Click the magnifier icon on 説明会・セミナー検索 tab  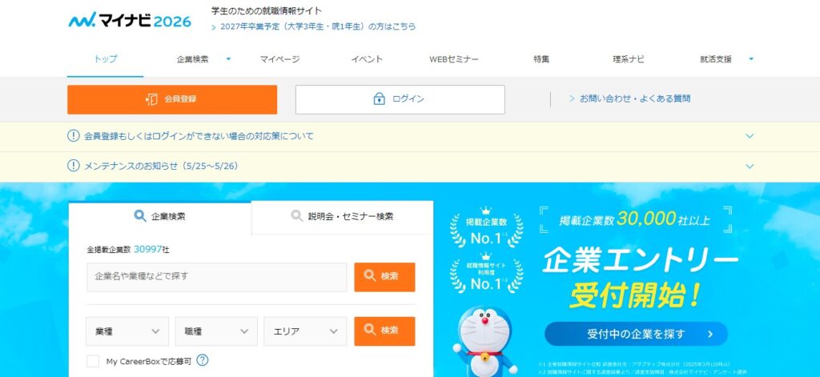tap(297, 216)
